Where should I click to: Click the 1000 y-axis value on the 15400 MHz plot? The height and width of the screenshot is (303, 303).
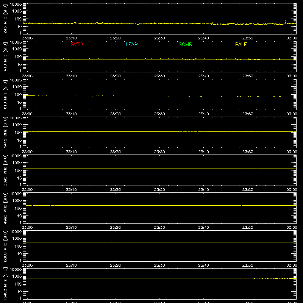(17, 276)
